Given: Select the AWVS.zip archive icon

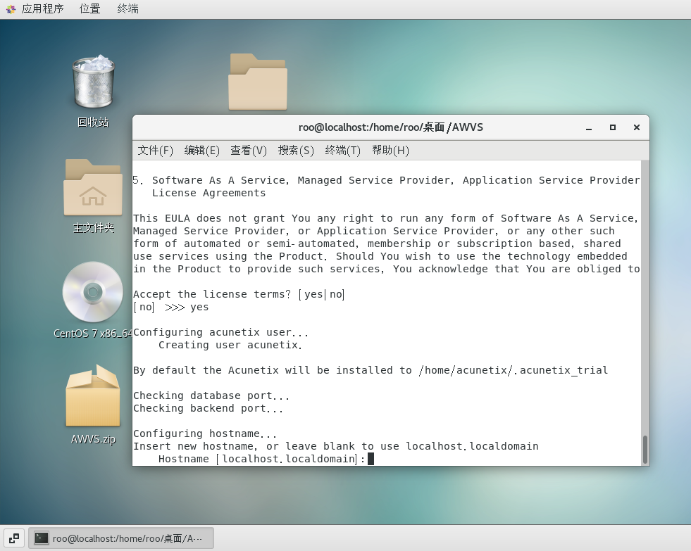Looking at the screenshot, I should tap(93, 395).
